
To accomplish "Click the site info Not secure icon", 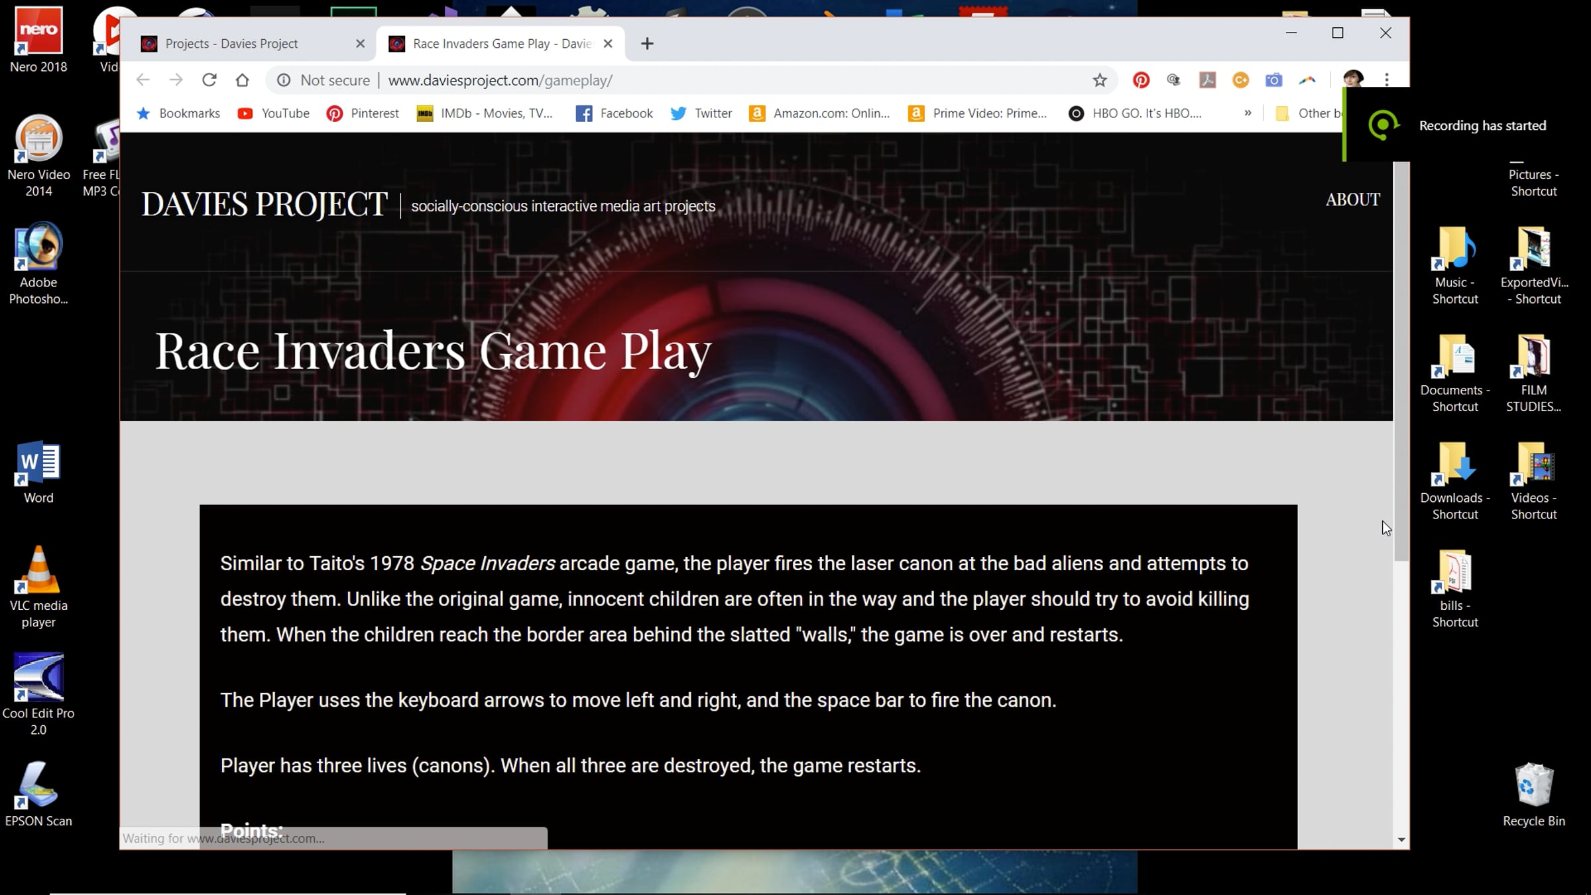I will [284, 80].
